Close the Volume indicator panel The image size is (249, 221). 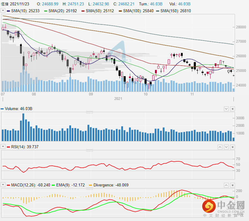233,109
